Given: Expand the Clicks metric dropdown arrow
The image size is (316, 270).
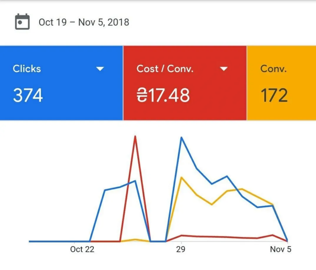Looking at the screenshot, I should point(100,69).
